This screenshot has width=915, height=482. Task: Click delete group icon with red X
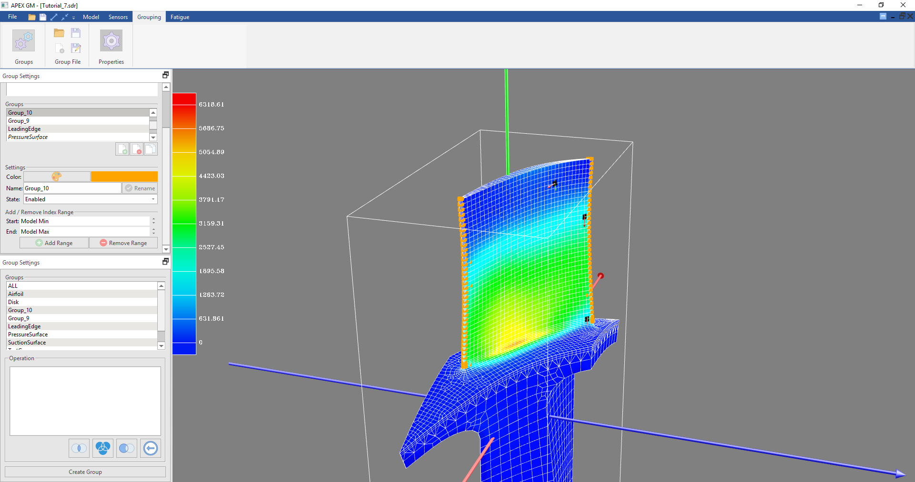tap(137, 149)
